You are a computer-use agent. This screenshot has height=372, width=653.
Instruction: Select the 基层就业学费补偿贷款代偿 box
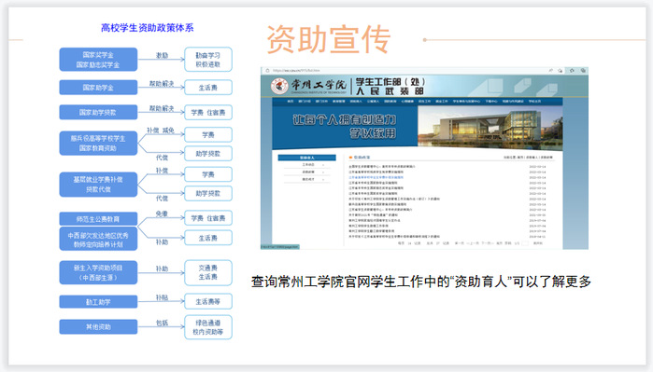pyautogui.click(x=98, y=184)
